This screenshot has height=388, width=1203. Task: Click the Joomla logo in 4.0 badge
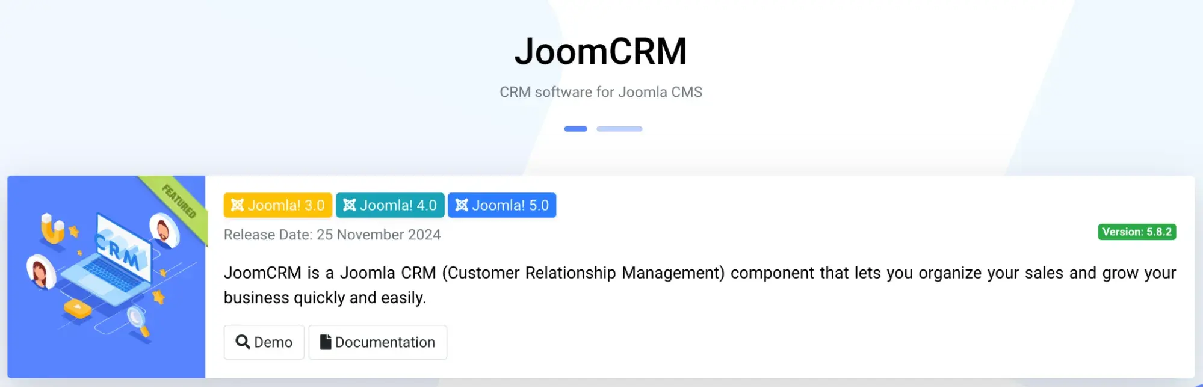(350, 205)
